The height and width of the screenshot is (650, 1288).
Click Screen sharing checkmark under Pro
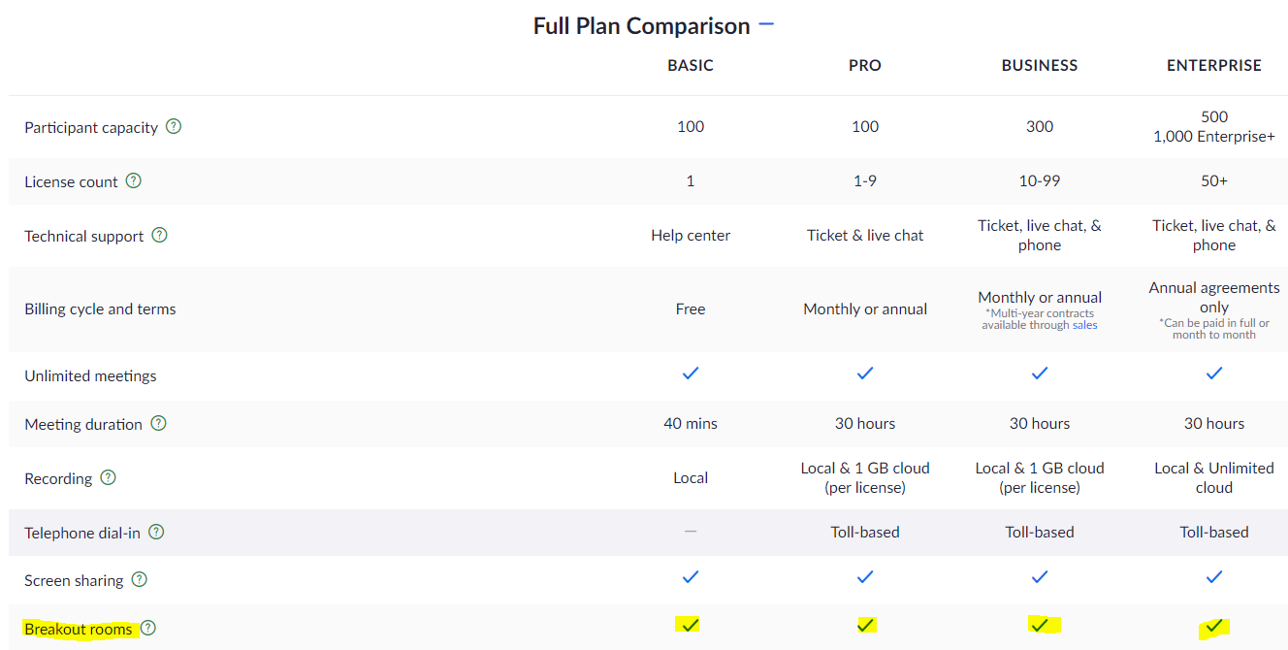point(865,576)
